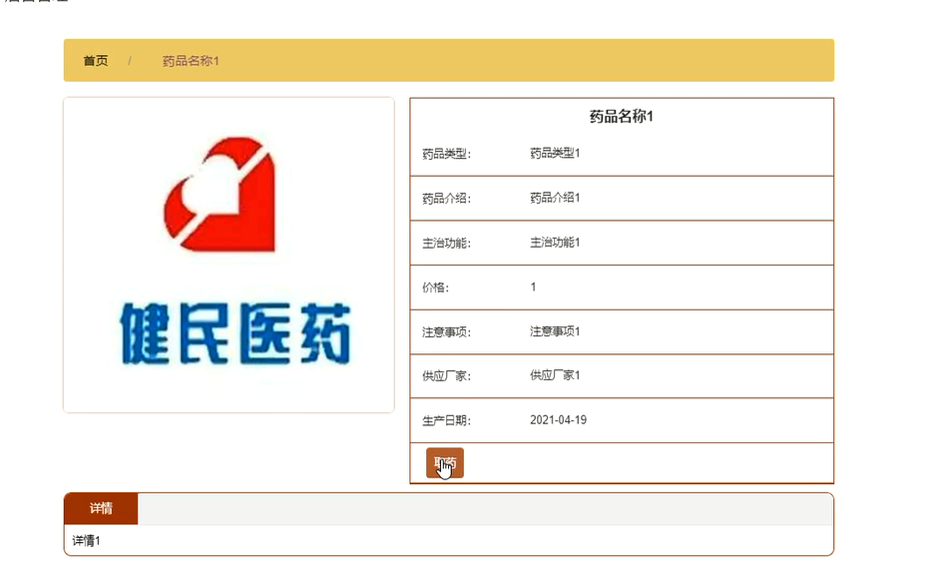Click the 供应厂家: label

click(x=446, y=376)
